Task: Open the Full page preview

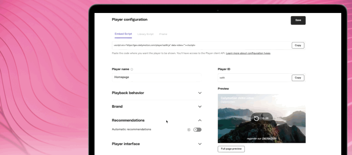Action: 231,149
